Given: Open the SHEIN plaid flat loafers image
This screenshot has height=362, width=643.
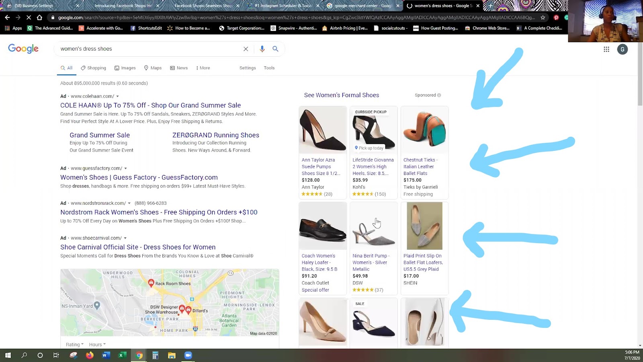Looking at the screenshot, I should coord(424,226).
